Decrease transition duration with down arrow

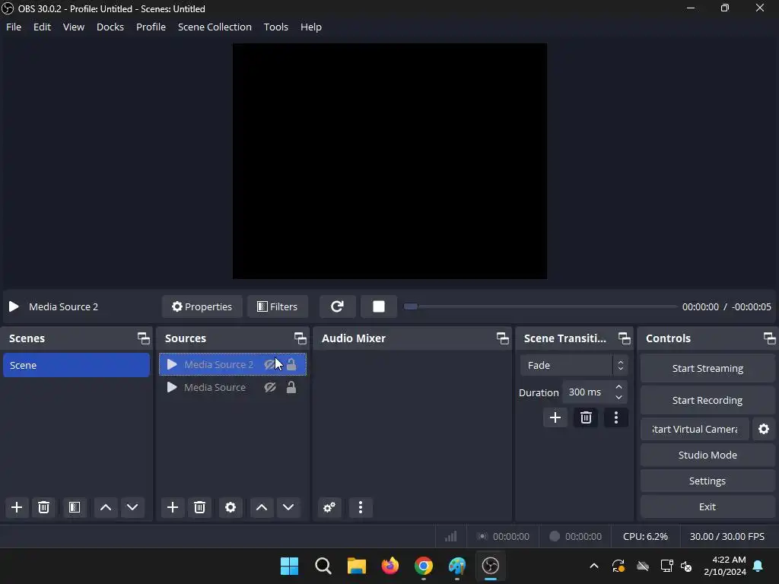[619, 397]
